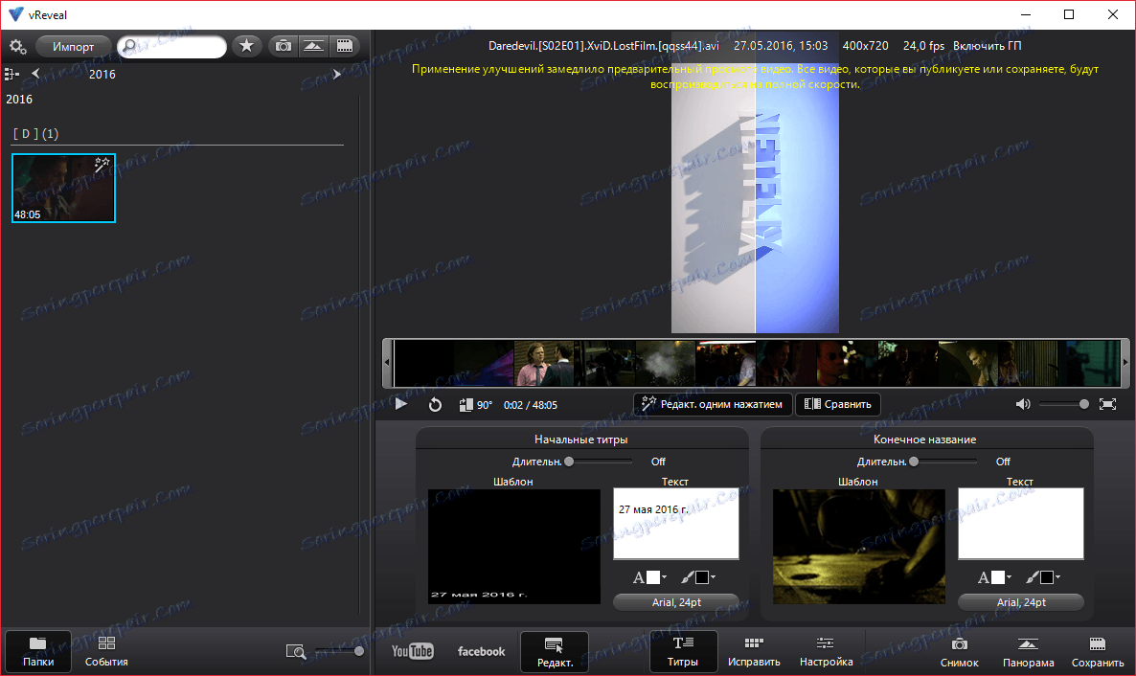The height and width of the screenshot is (676, 1136).
Task: Enter fullscreen preview mode
Action: [x=1107, y=404]
